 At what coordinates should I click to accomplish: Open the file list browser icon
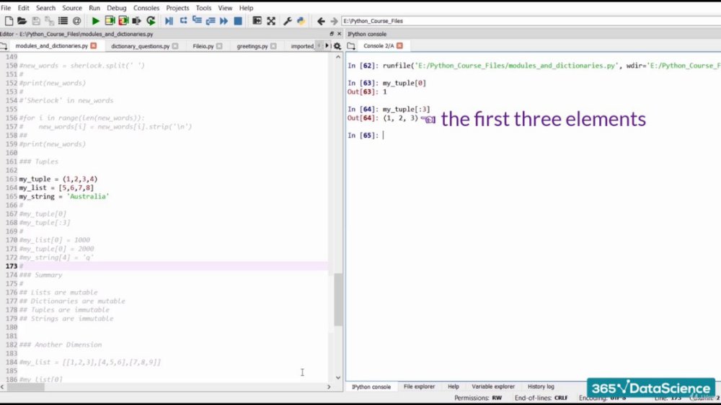coord(63,21)
